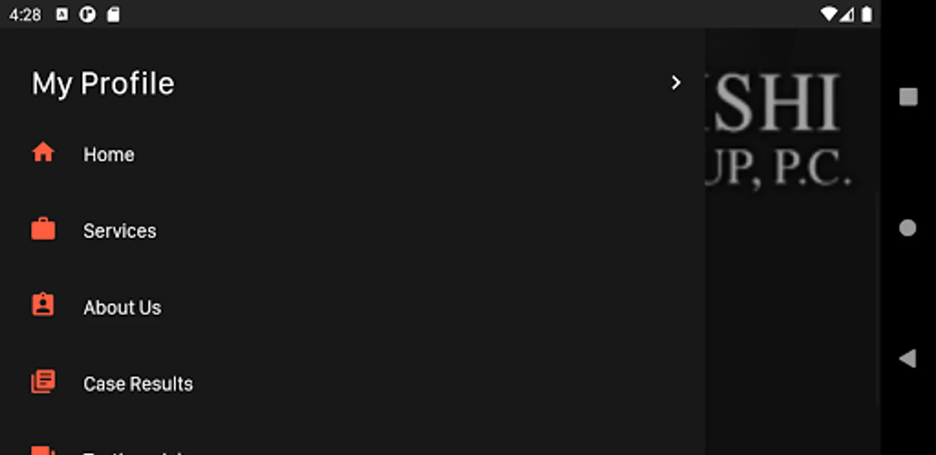Tap the Android recent apps square button
Image resolution: width=936 pixels, height=455 pixels.
(908, 97)
